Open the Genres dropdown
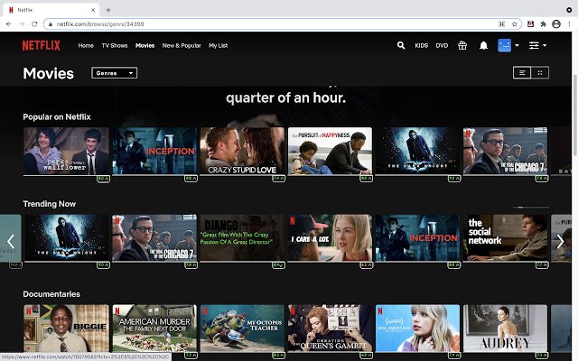 (115, 73)
